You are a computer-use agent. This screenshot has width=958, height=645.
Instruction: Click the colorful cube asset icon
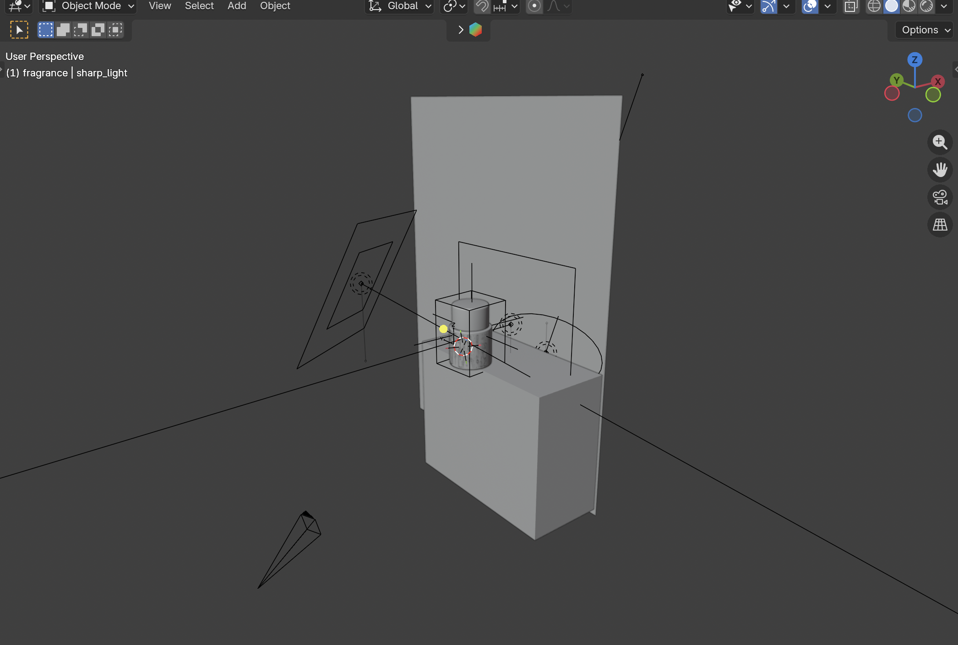coord(475,30)
